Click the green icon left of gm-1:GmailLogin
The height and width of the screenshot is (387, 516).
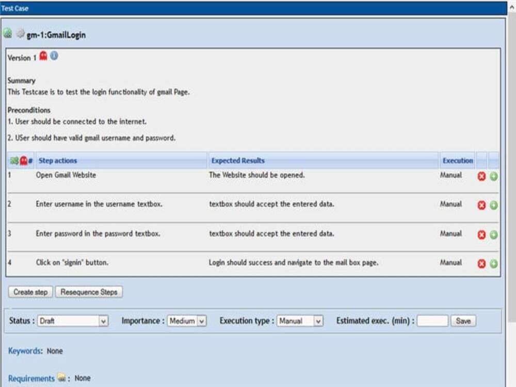pos(8,33)
